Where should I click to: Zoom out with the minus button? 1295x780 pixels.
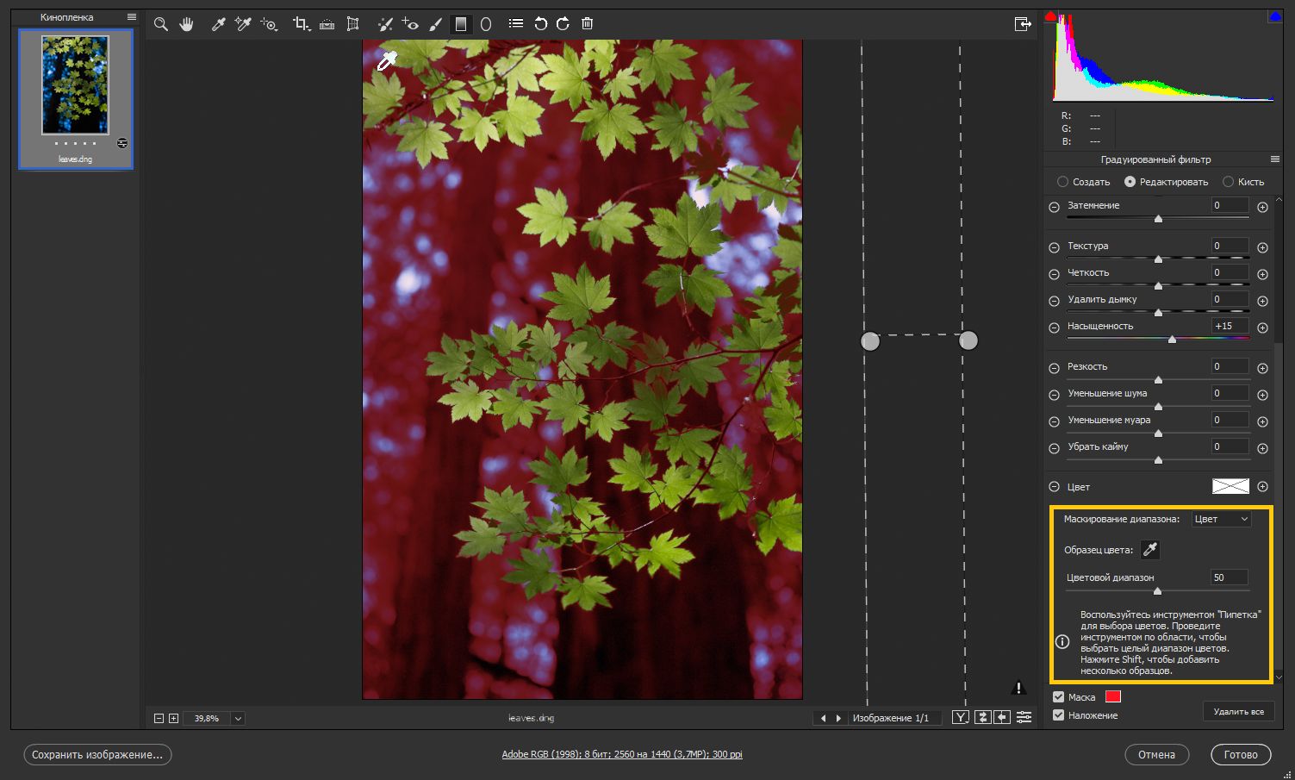point(159,718)
